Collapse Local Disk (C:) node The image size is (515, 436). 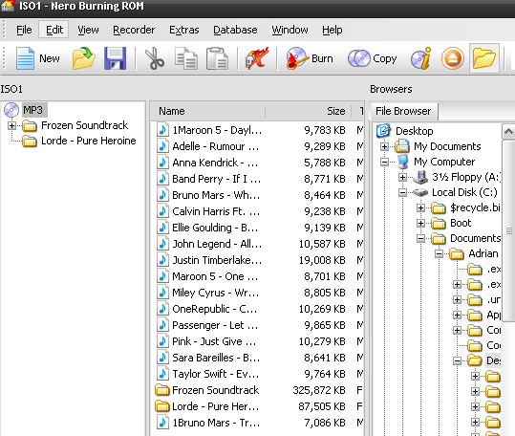[402, 192]
